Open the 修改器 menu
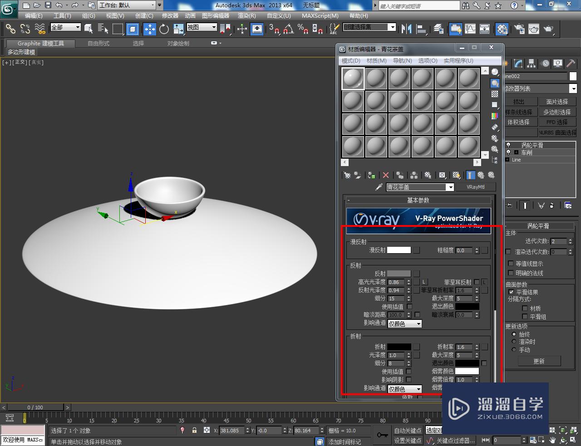The width and height of the screenshot is (581, 446). [x=170, y=15]
